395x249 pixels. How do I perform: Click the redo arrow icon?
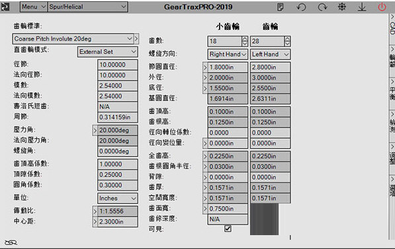point(322,7)
